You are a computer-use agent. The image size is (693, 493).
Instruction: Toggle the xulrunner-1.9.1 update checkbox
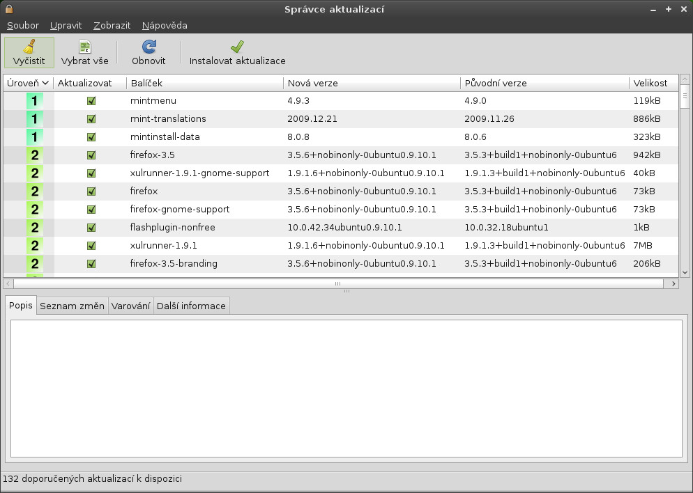[91, 246]
